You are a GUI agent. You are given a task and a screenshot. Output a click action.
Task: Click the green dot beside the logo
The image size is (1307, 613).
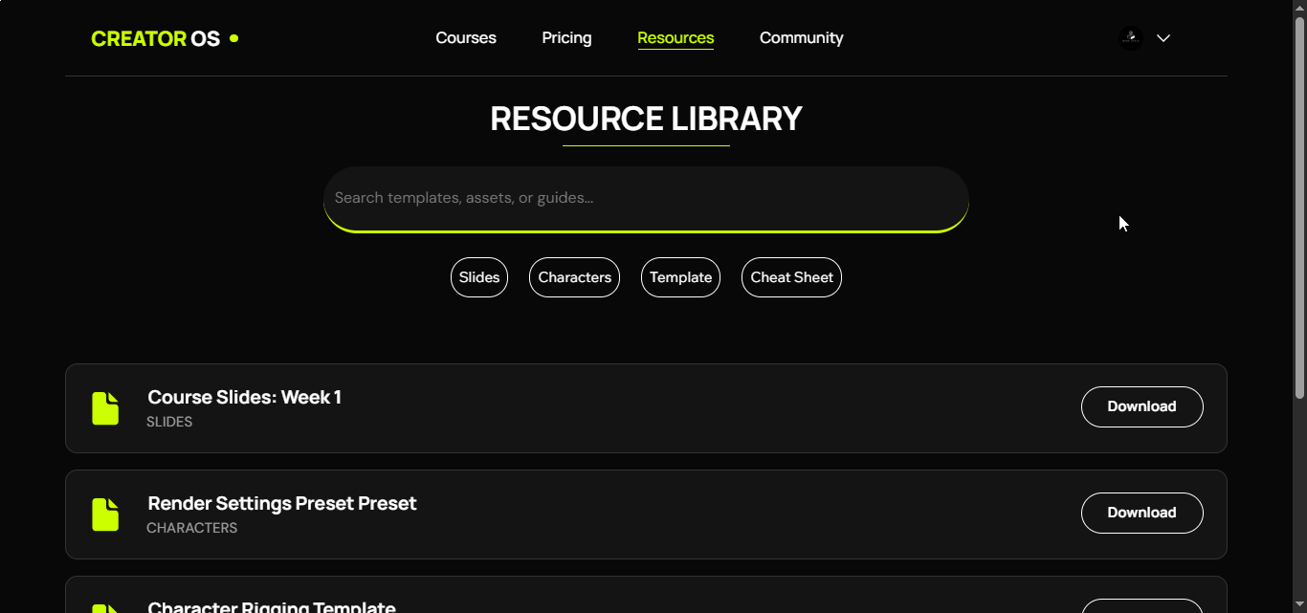tap(233, 38)
